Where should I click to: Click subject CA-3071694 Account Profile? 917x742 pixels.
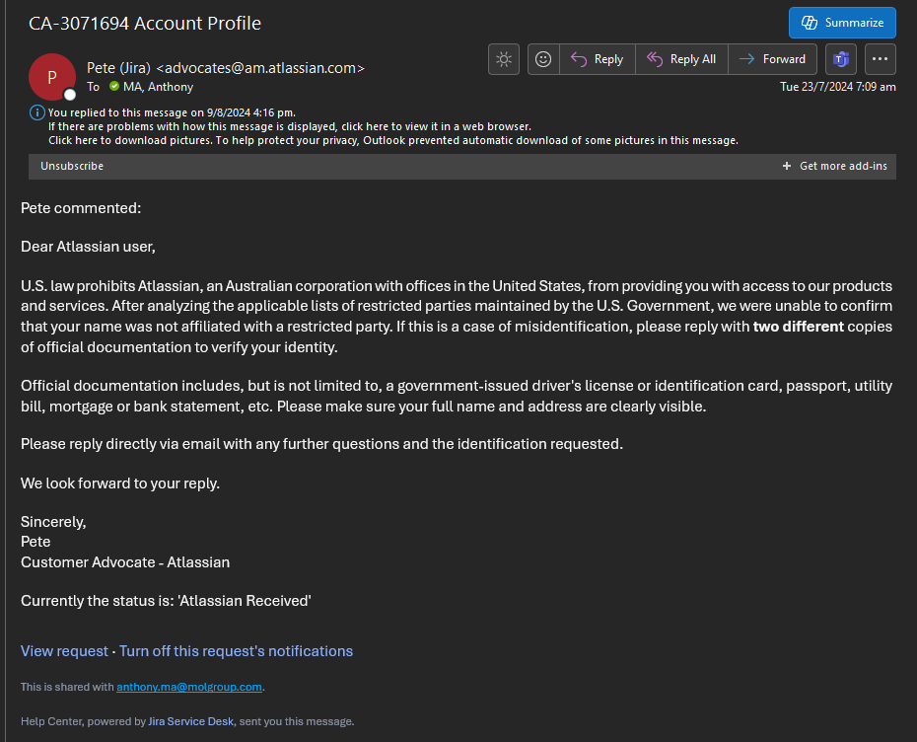[145, 24]
